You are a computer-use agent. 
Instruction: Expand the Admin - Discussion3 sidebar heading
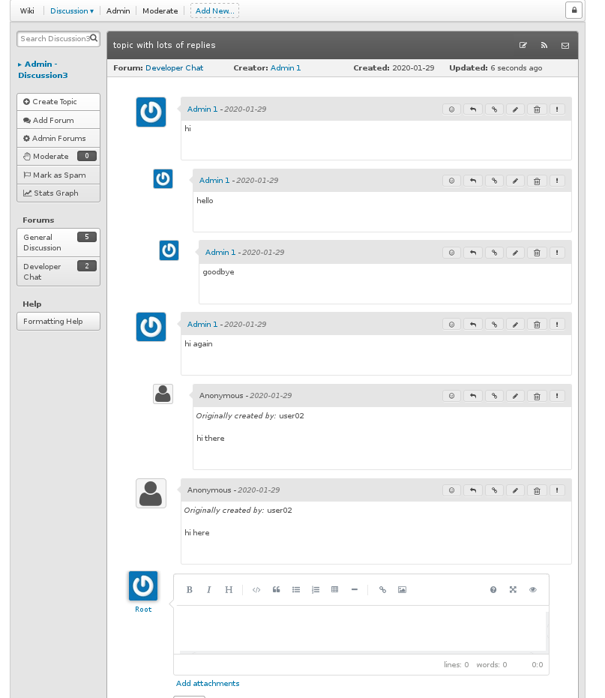(43, 70)
